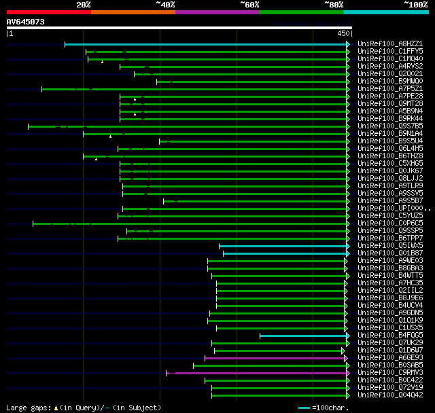Click the yellow gap marker under C1MQ40
The height and width of the screenshot is (413, 435).
[103, 62]
